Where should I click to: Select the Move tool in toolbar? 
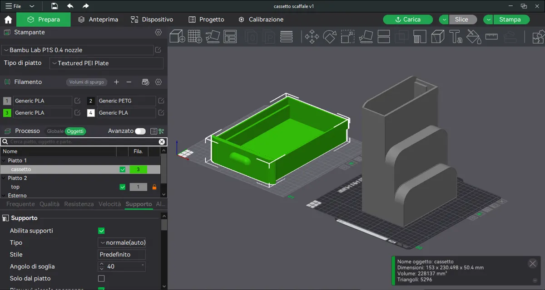(312, 37)
